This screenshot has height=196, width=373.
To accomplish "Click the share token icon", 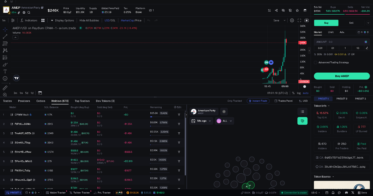I will 276,10.
